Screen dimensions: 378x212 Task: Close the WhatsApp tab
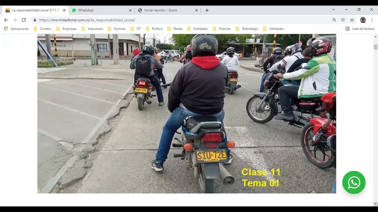pos(130,10)
